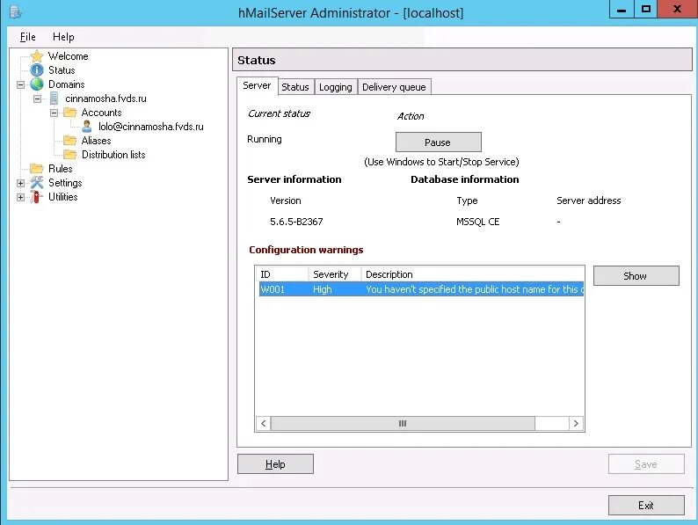Image resolution: width=698 pixels, height=525 pixels.
Task: Collapse the Accounts node
Action: tap(54, 113)
